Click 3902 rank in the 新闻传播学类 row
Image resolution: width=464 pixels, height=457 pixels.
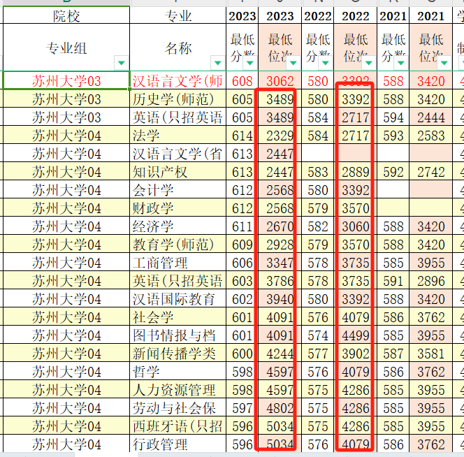pos(356,354)
